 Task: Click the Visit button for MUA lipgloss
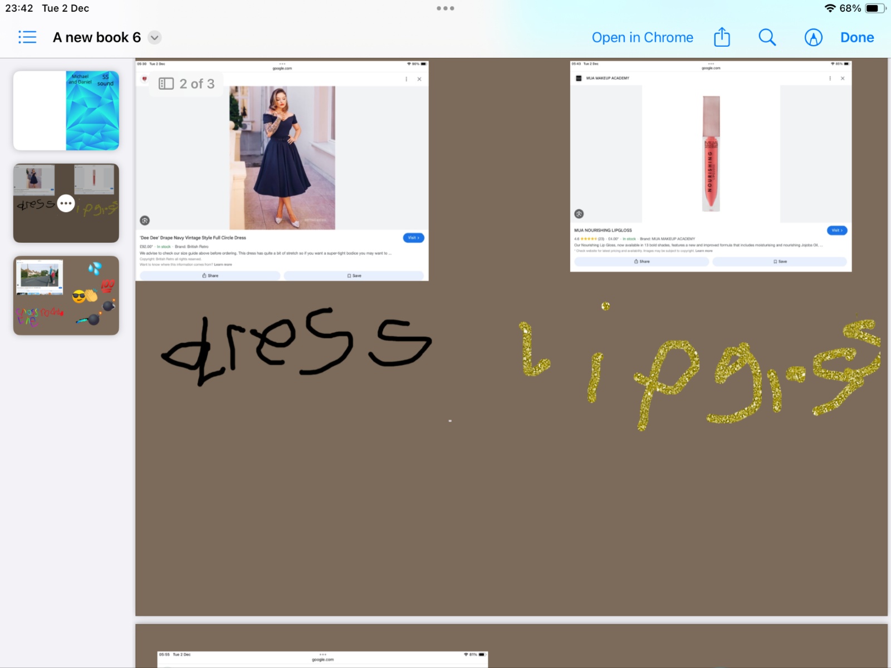(836, 230)
